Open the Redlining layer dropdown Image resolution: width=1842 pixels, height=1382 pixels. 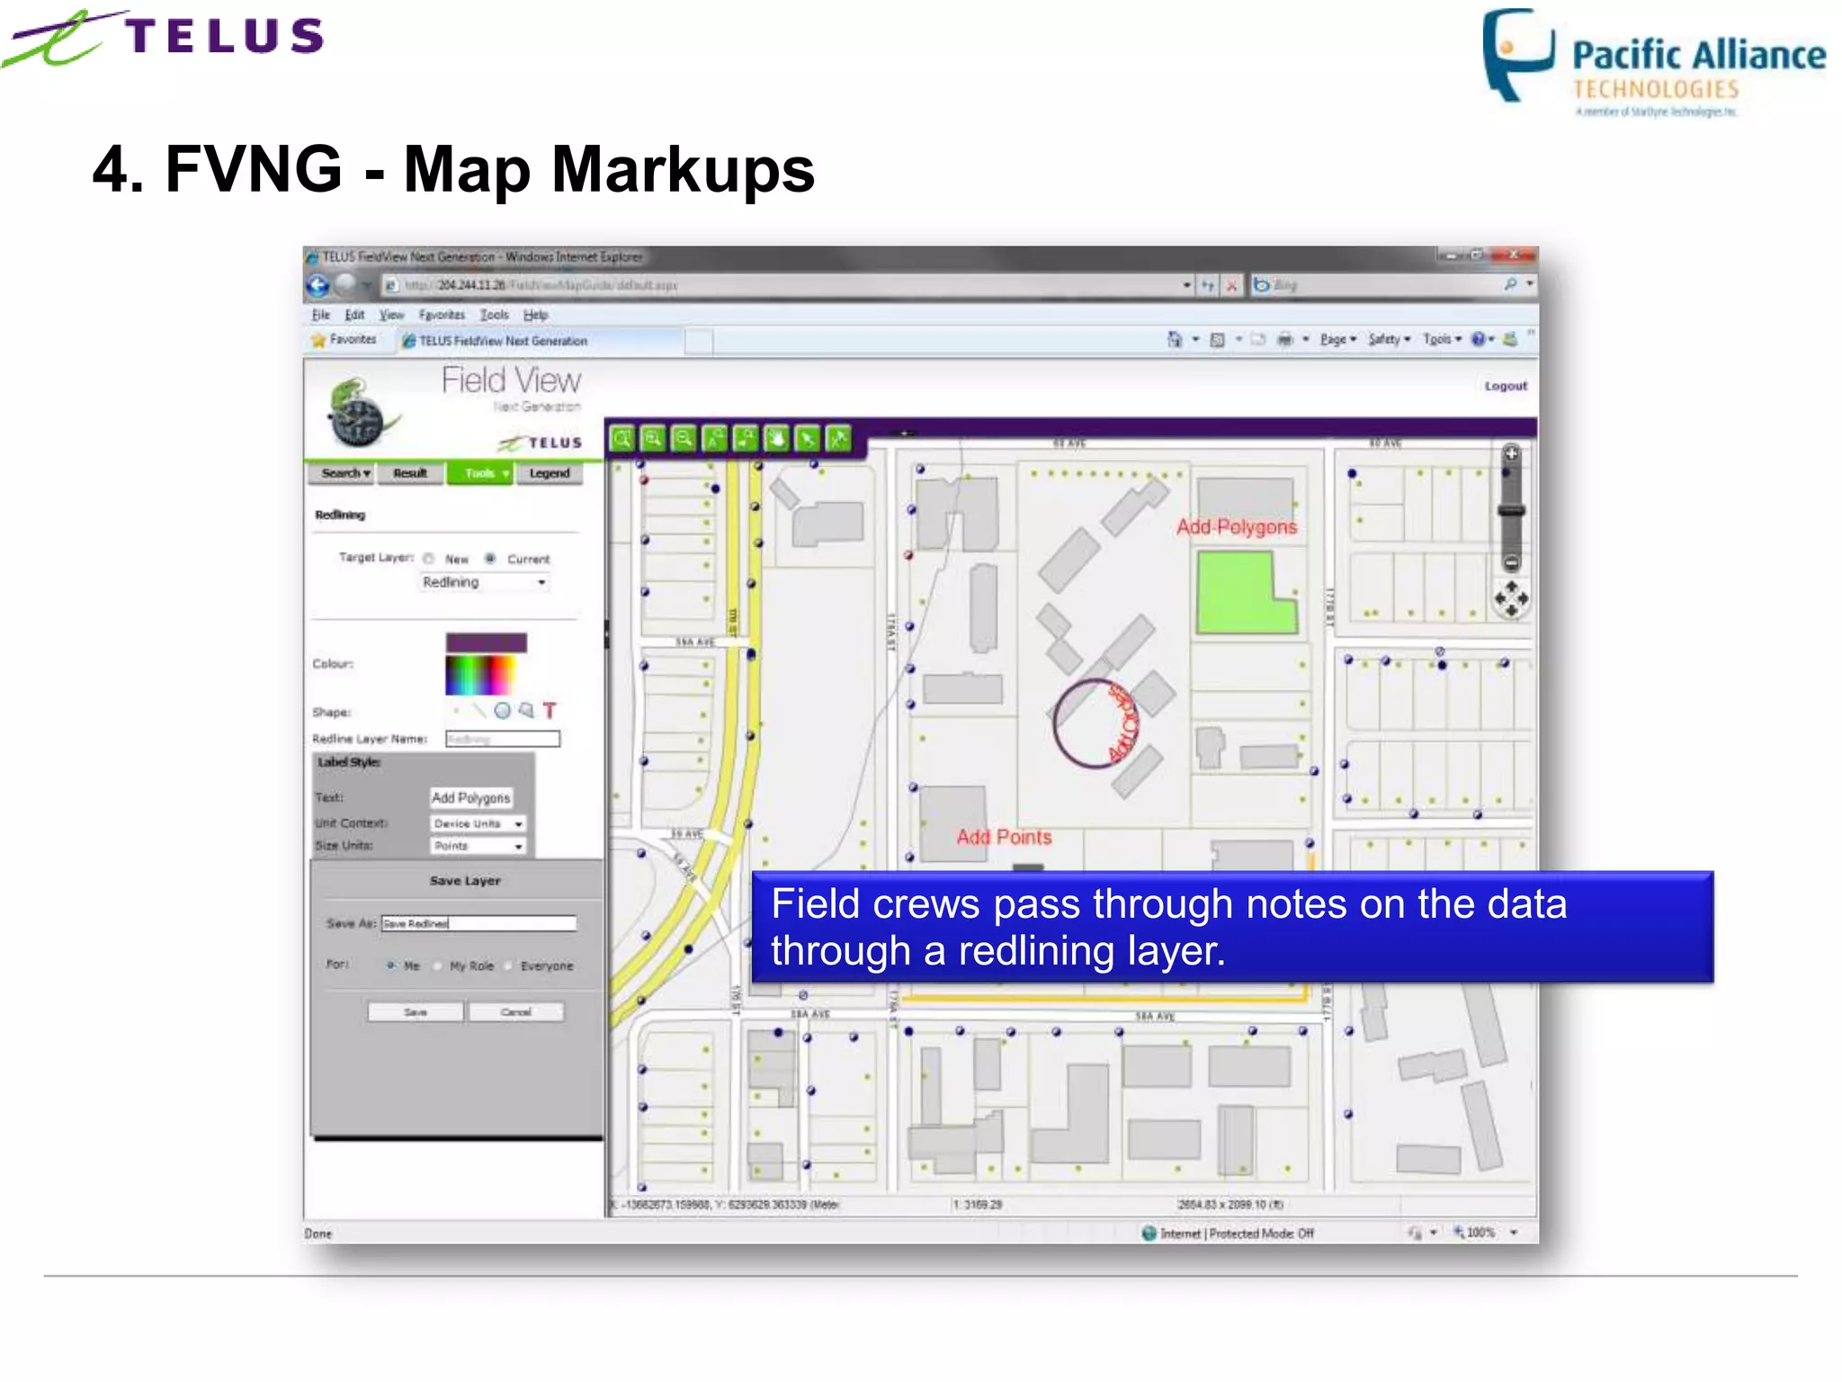[x=484, y=582]
